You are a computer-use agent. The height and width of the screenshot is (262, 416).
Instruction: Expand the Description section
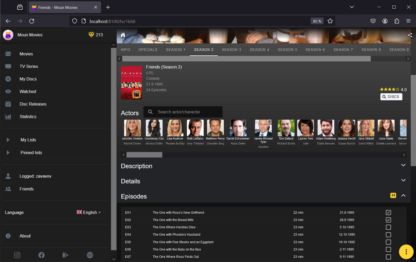403,165
